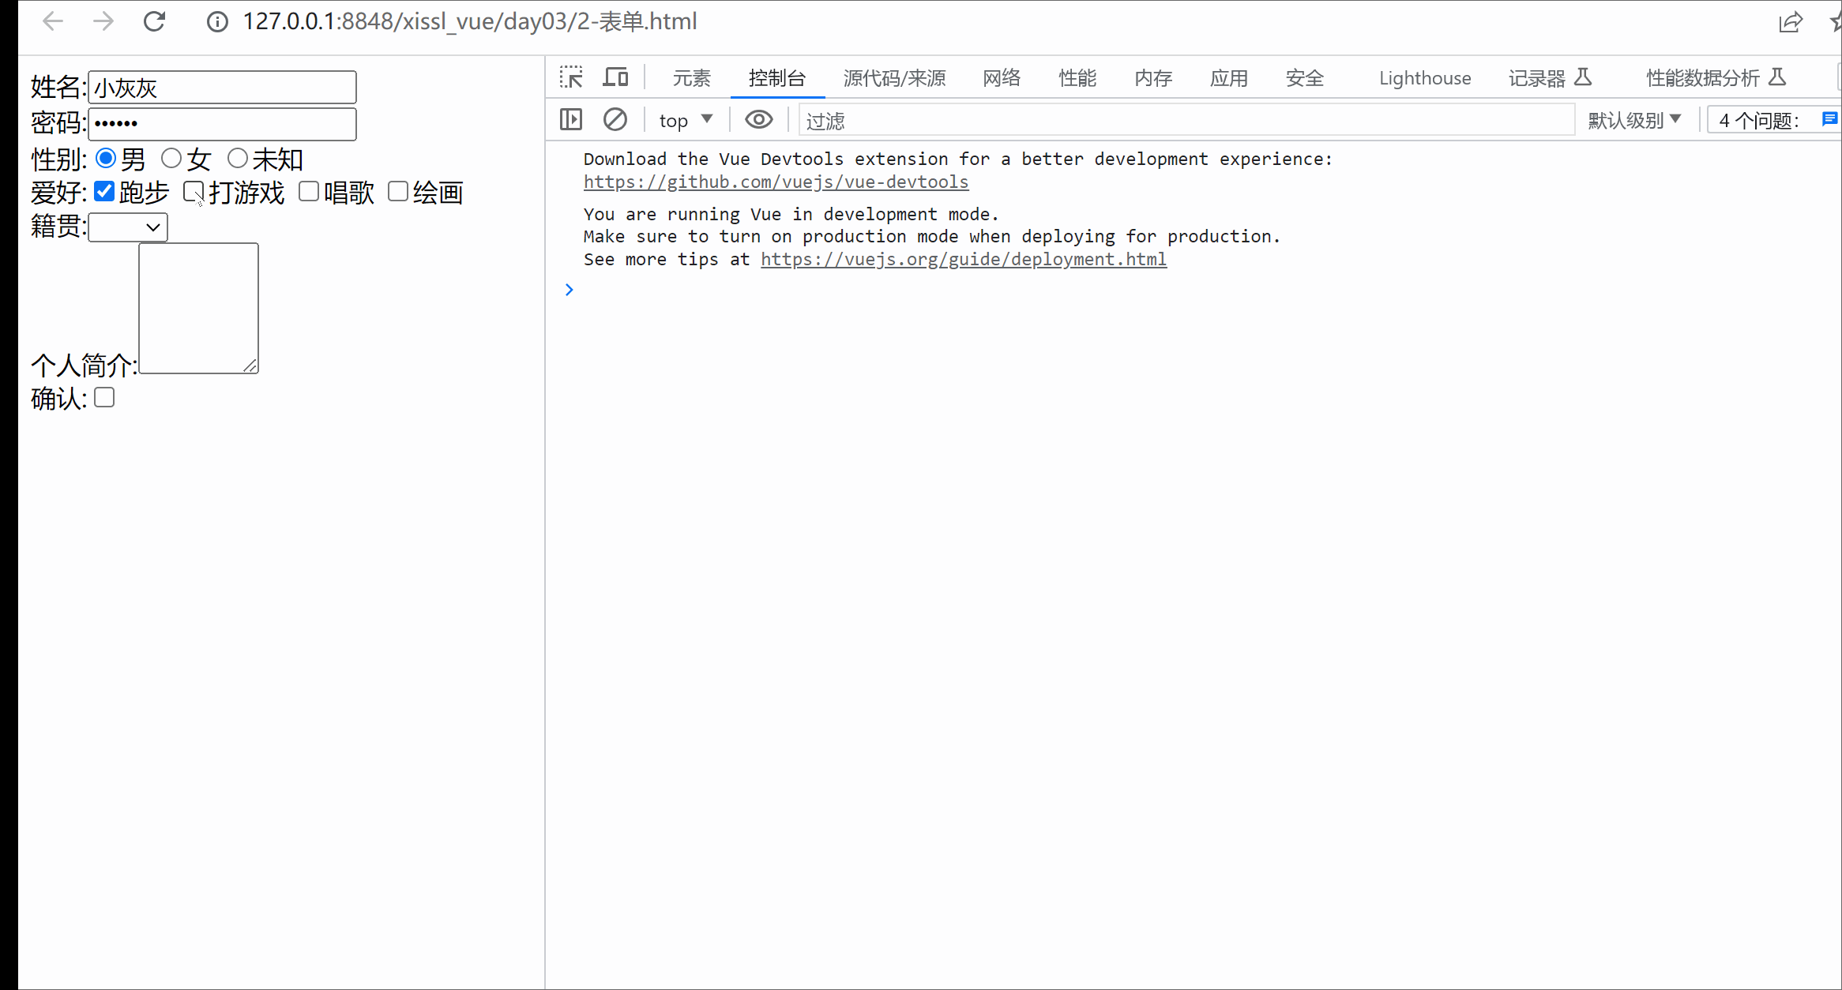
Task: Click the reload/refresh page icon
Action: tap(155, 22)
